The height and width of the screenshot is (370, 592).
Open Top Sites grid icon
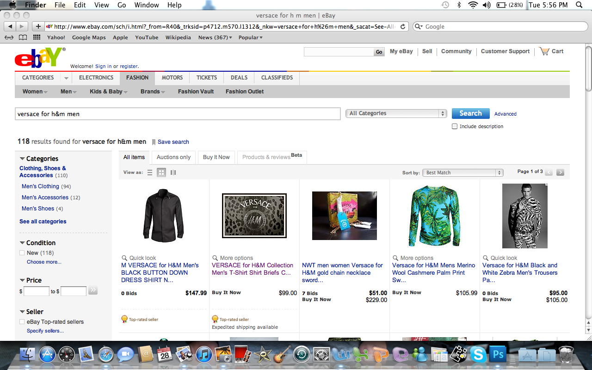37,37
